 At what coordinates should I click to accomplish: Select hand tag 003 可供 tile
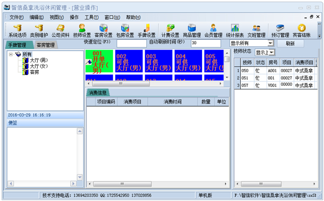(x=158, y=61)
